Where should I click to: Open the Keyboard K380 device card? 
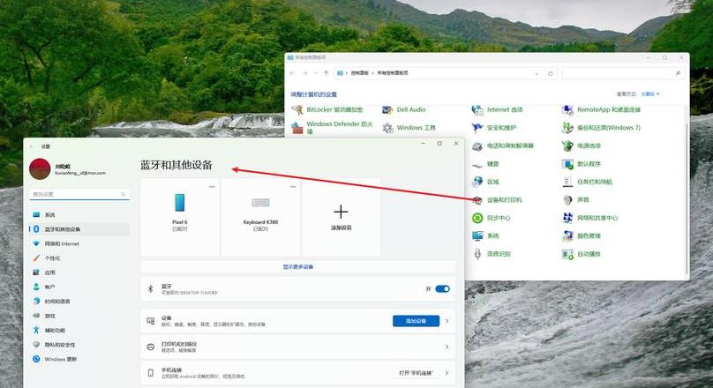tap(260, 217)
